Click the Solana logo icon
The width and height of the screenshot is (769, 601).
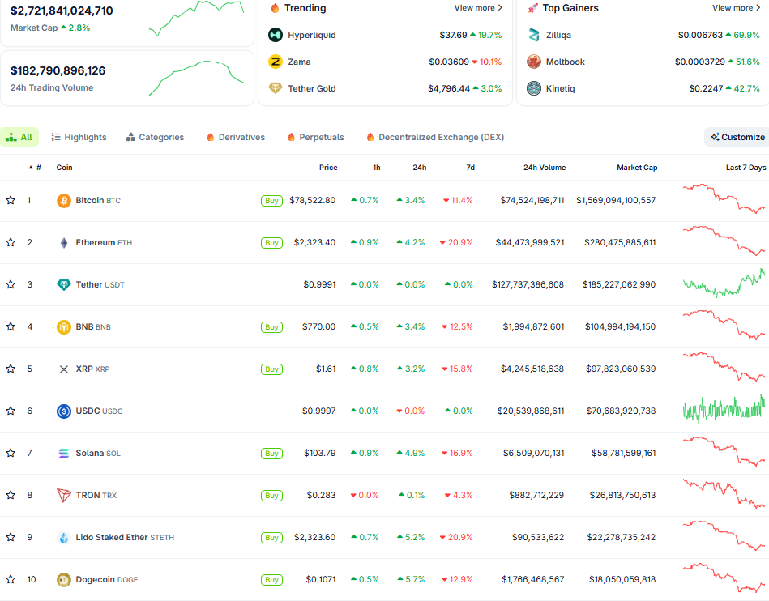coord(63,453)
